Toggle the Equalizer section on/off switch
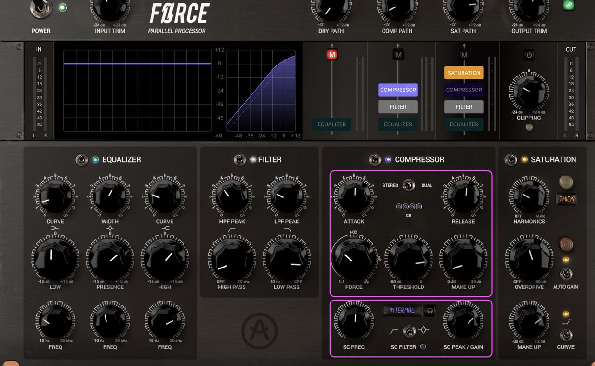 coord(82,160)
